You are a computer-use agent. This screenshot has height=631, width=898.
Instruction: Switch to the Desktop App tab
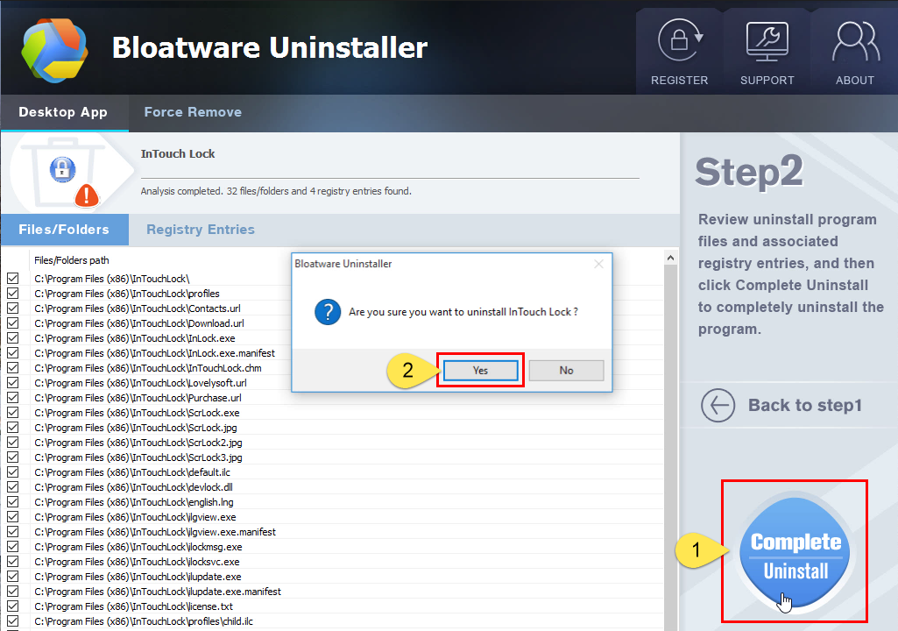[x=63, y=112]
